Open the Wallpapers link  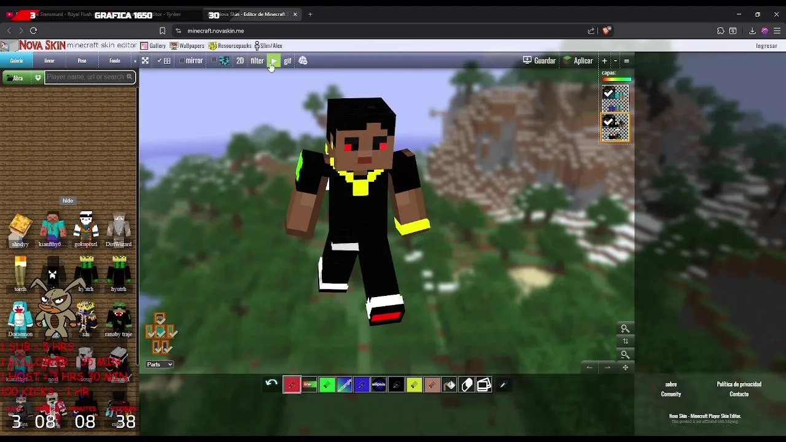[187, 45]
